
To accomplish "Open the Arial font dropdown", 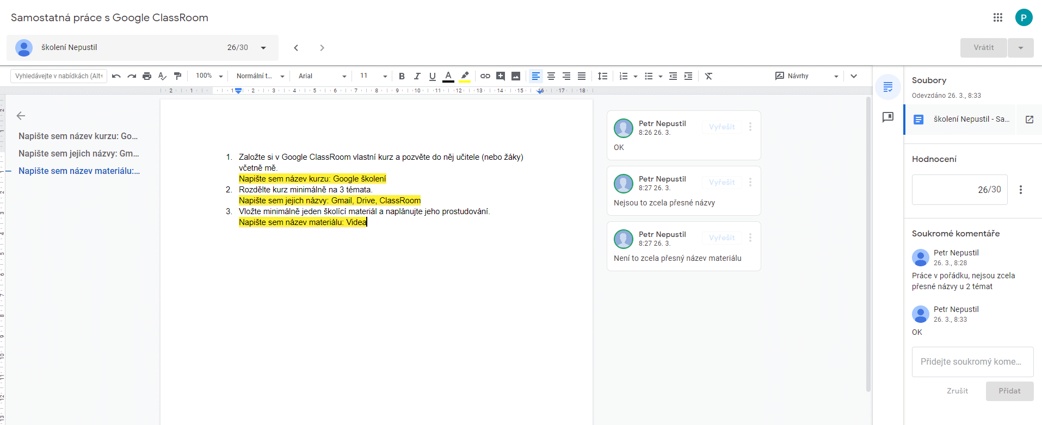I will point(322,76).
